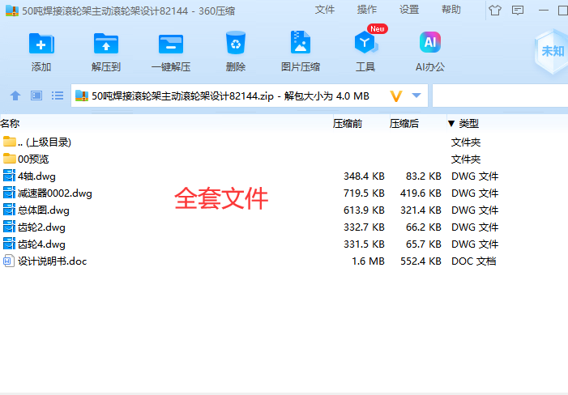Image resolution: width=568 pixels, height=395 pixels.
Task: Click the DWG icon beside 4轴.dwg
Action: [x=9, y=176]
